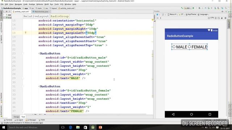Click the Project tool window side tab
The height and width of the screenshot is (130, 232).
point(1,15)
